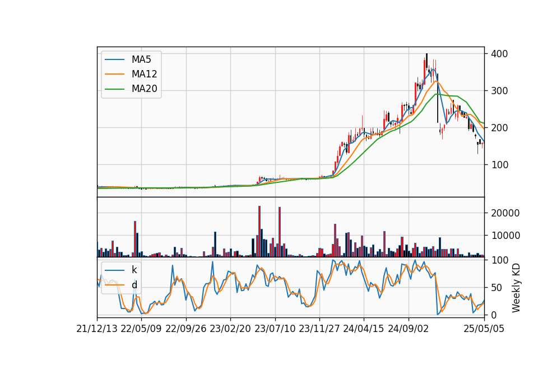Click the 23/02/20 date label
Image resolution: width=538 pixels, height=387 pixels.
pyautogui.click(x=230, y=329)
